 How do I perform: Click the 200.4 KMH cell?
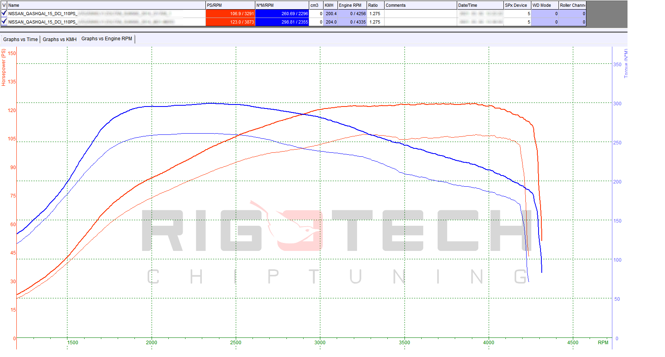pos(330,14)
